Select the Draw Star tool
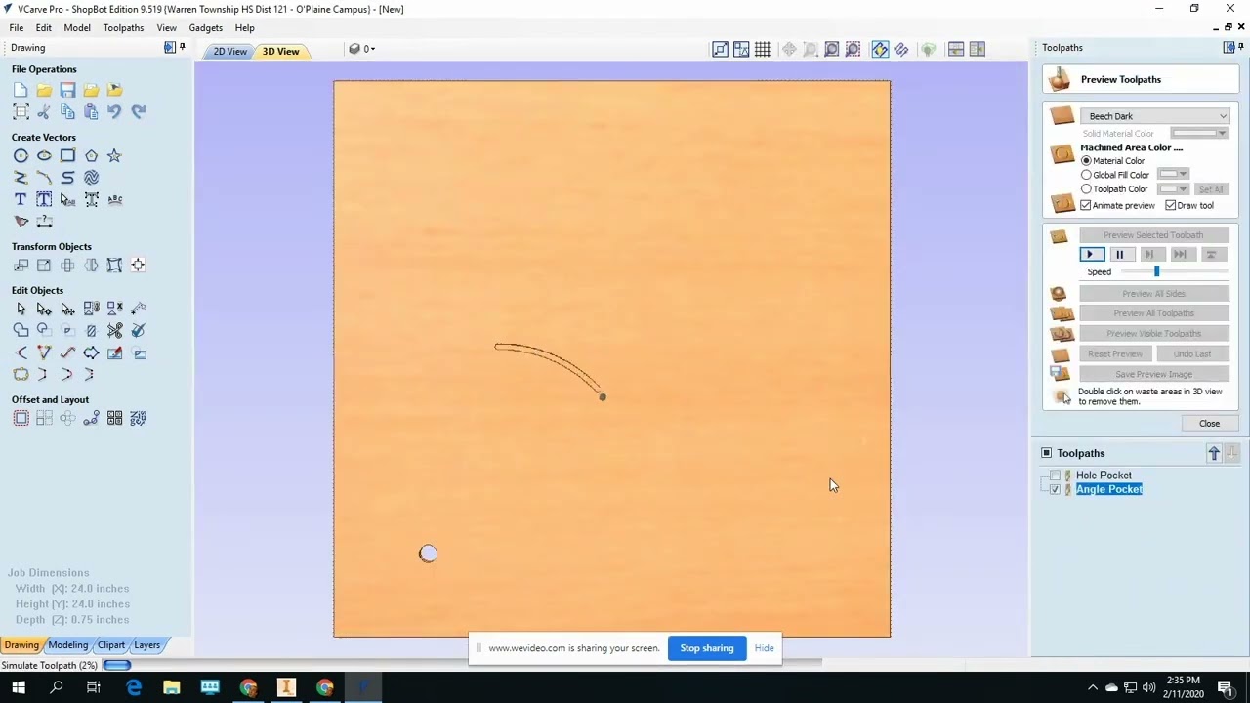Image resolution: width=1250 pixels, height=703 pixels. 114,155
